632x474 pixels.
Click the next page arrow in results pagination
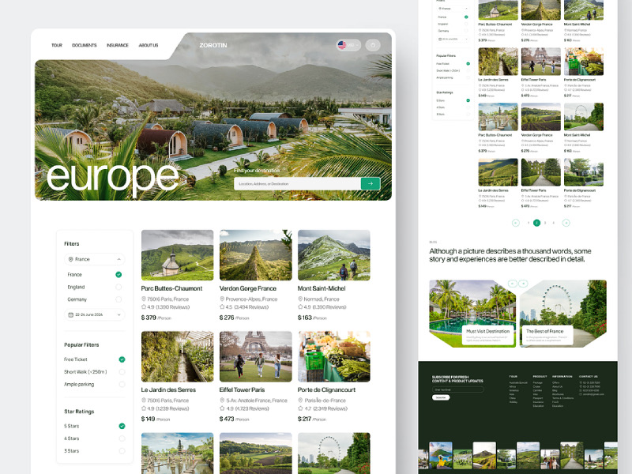566,223
